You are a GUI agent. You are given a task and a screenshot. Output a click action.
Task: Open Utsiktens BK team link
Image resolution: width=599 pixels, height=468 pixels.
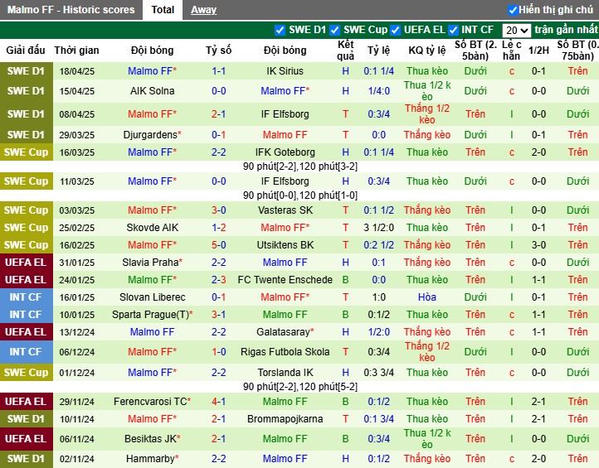tap(285, 245)
